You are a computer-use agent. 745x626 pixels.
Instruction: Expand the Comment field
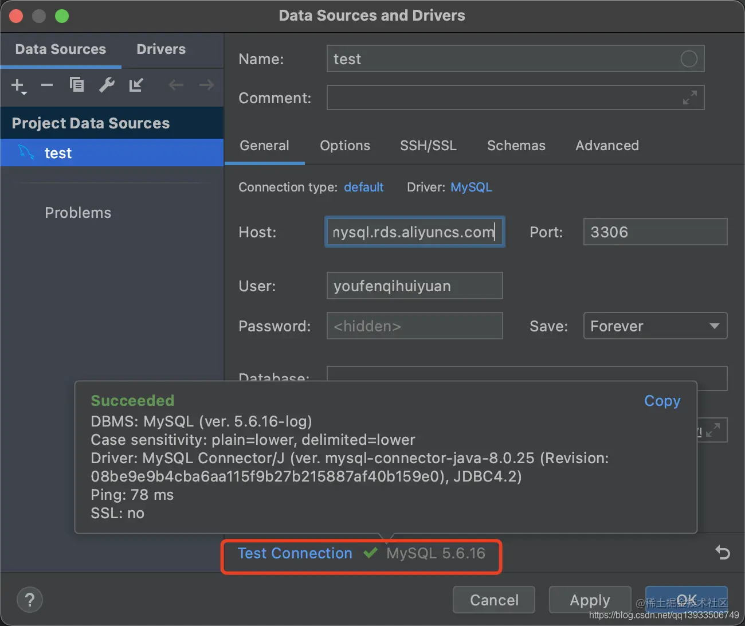tap(690, 97)
